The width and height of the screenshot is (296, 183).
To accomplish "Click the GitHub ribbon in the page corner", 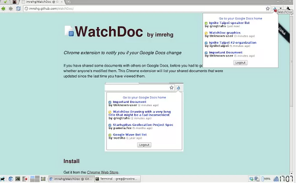I will [x=283, y=32].
